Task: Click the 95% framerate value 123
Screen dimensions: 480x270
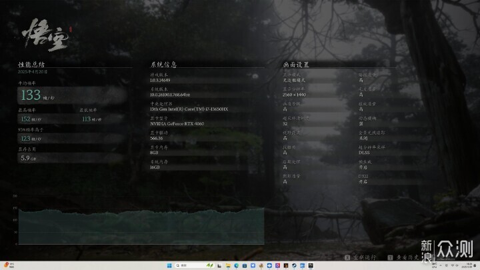Action: click(26, 139)
